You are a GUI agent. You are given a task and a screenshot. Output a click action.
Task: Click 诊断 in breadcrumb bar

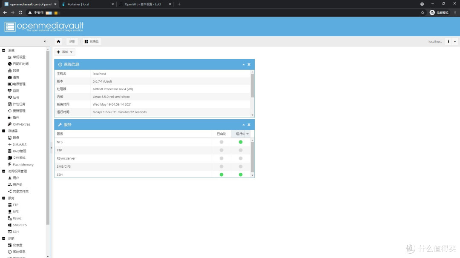(72, 41)
